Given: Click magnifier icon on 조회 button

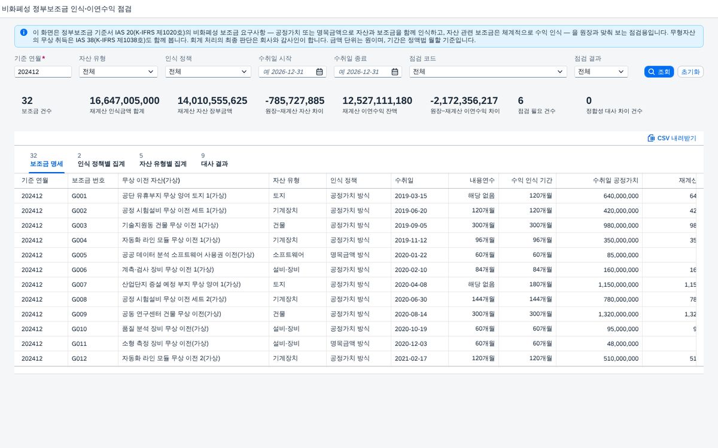Looking at the screenshot, I should (652, 72).
